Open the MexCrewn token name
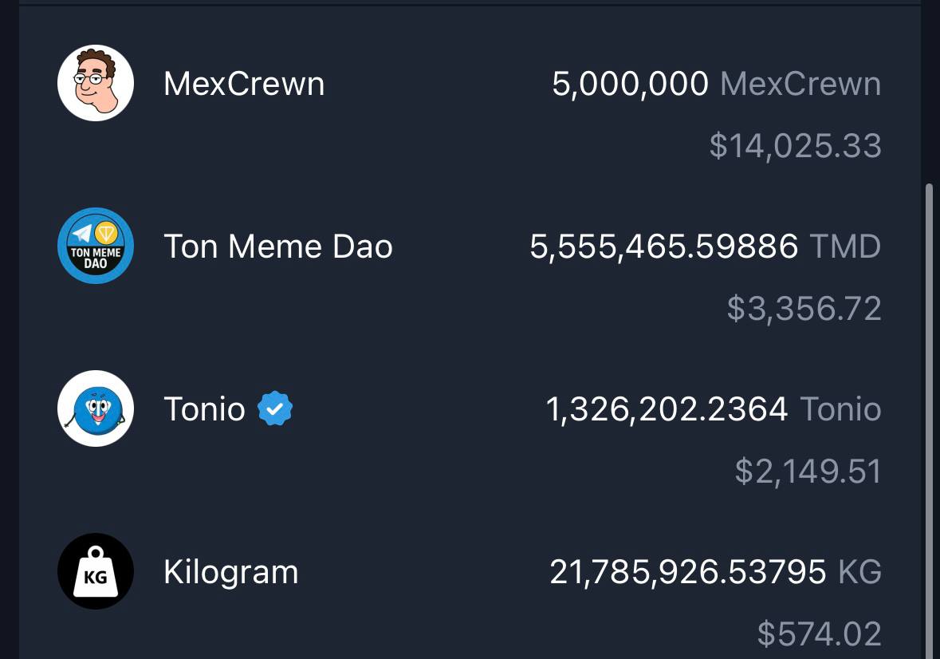Image resolution: width=940 pixels, height=659 pixels. pos(244,83)
